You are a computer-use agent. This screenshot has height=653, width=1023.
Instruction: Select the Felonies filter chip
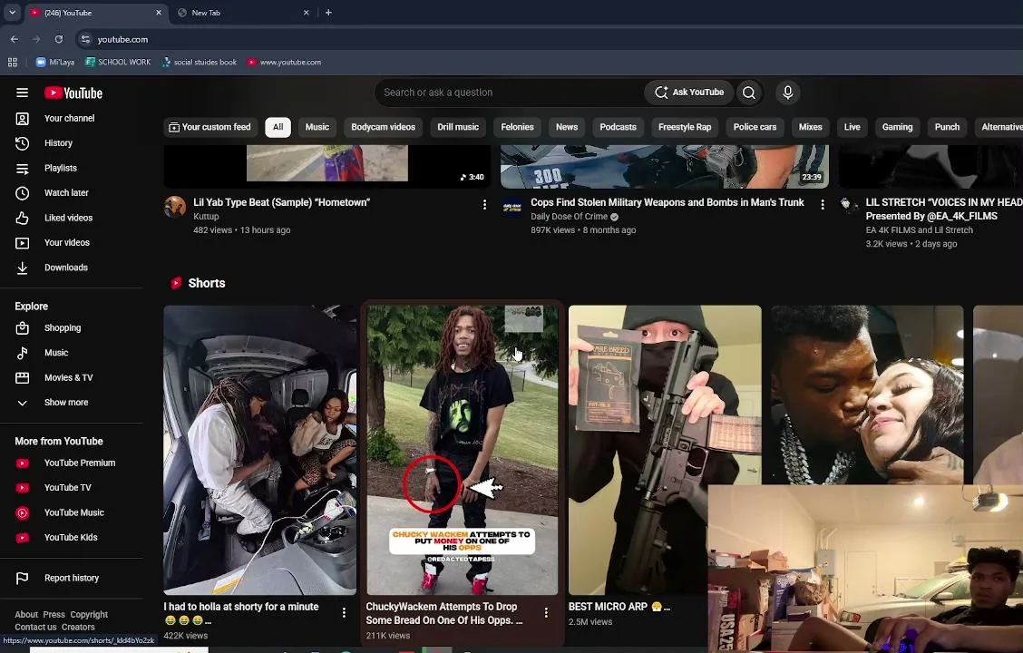(517, 127)
